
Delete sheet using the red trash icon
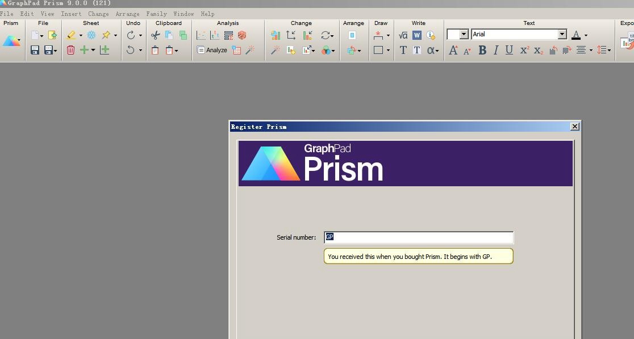(71, 50)
